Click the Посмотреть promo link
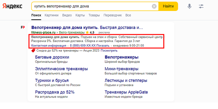The height and width of the screenshot is (109, 218). (x=109, y=50)
